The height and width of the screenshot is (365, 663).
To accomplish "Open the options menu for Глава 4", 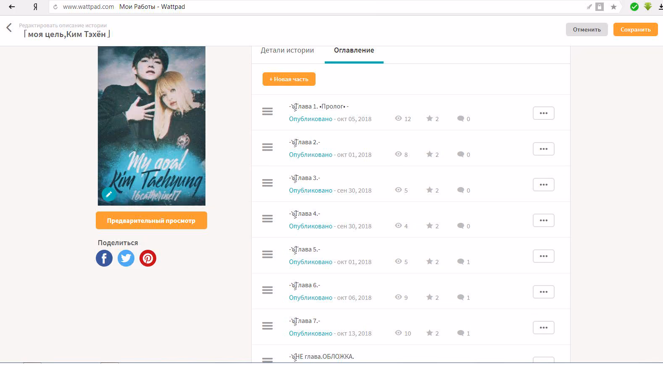I will 544,220.
